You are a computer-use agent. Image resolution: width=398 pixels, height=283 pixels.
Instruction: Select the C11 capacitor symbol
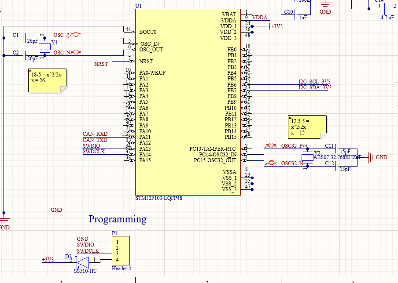tap(337, 149)
